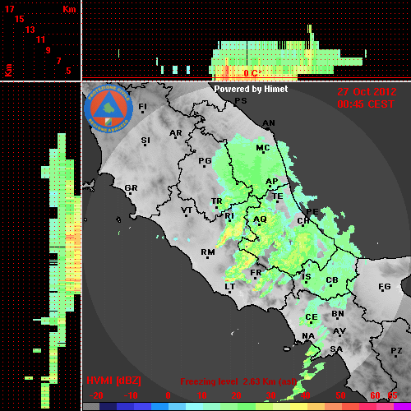Viewport: 411px width, 411px height.
Task: Click the 'Powered by Himet' label
Action: point(251,89)
